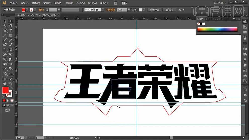Open 对象(O) menu

click(x=36, y=3)
